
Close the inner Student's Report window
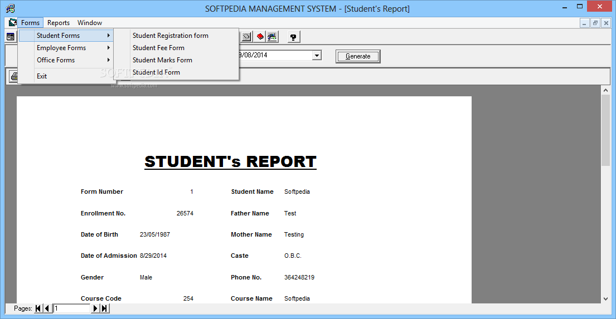(x=606, y=23)
